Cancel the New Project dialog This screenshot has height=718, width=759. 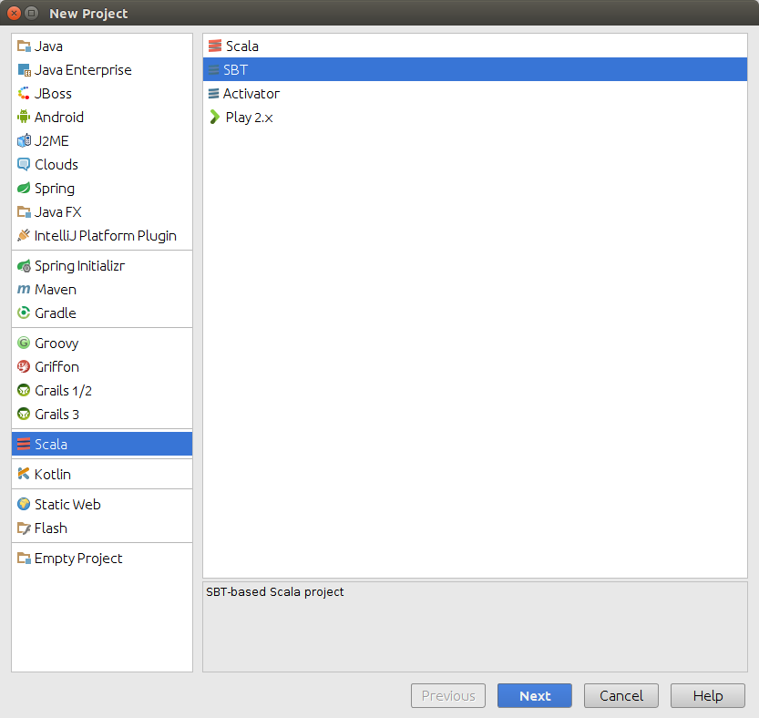621,695
